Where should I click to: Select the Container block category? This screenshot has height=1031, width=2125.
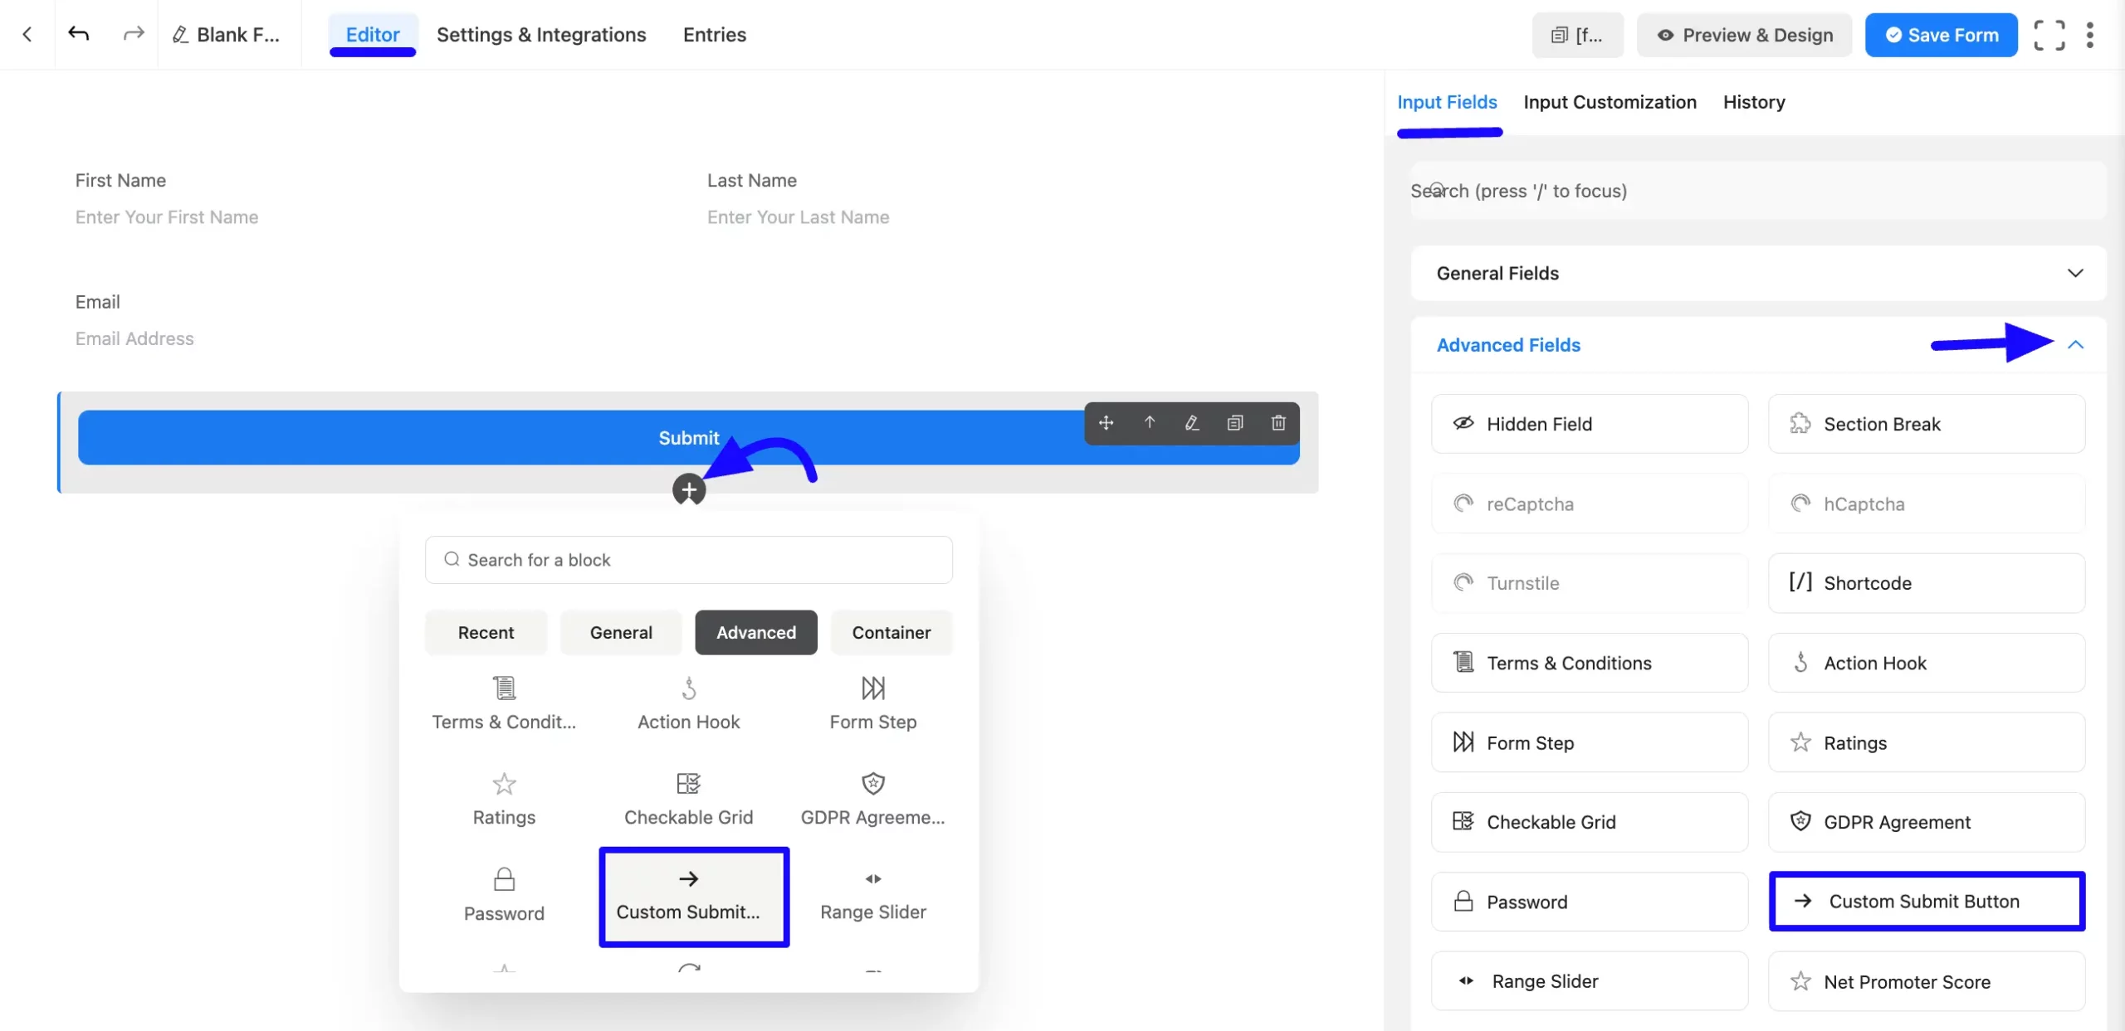pyautogui.click(x=891, y=632)
